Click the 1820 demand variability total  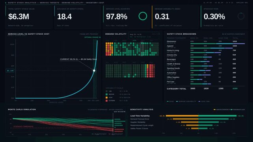coord(206,88)
